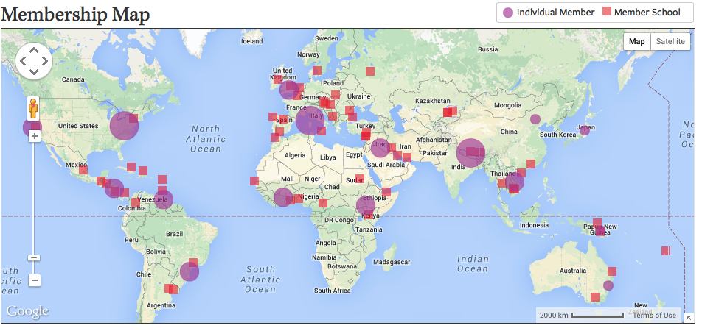
Task: Select the large member circle on the US east coast
Action: click(124, 126)
